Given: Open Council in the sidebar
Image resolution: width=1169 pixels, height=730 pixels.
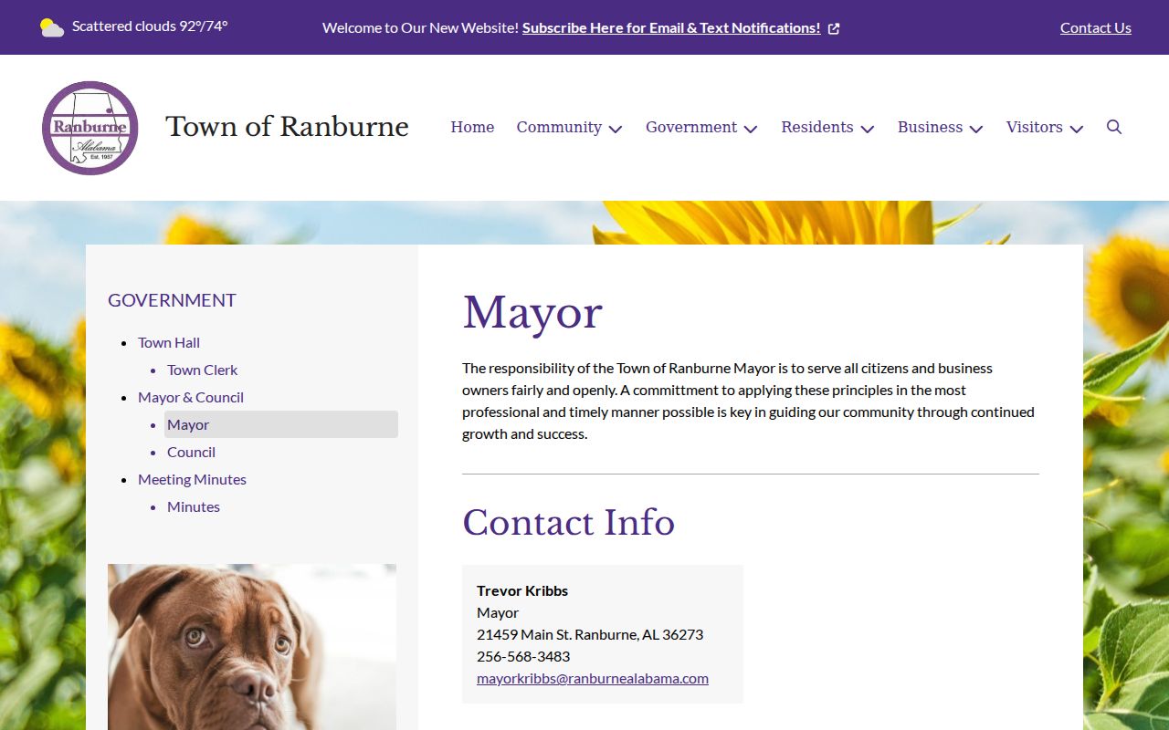Looking at the screenshot, I should (x=191, y=452).
